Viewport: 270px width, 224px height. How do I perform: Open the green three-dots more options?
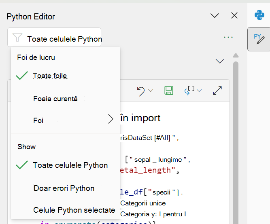(228, 37)
